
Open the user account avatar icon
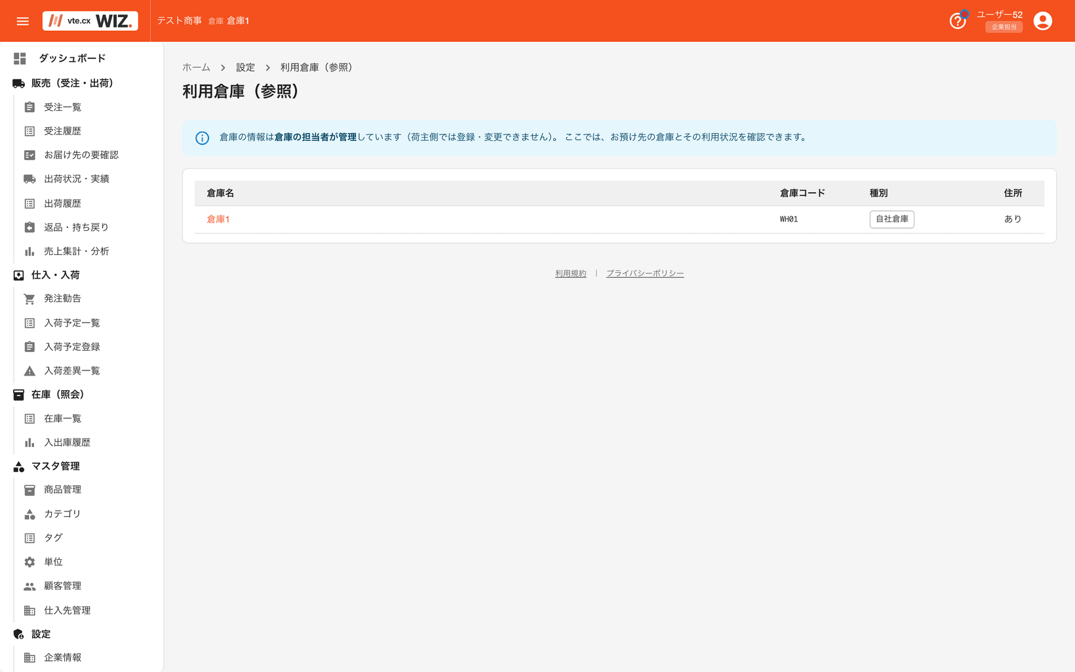point(1043,21)
